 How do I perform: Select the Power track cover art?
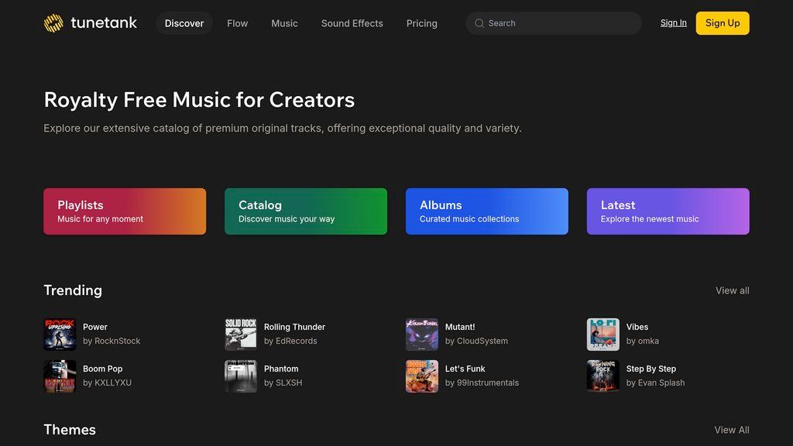pyautogui.click(x=60, y=334)
